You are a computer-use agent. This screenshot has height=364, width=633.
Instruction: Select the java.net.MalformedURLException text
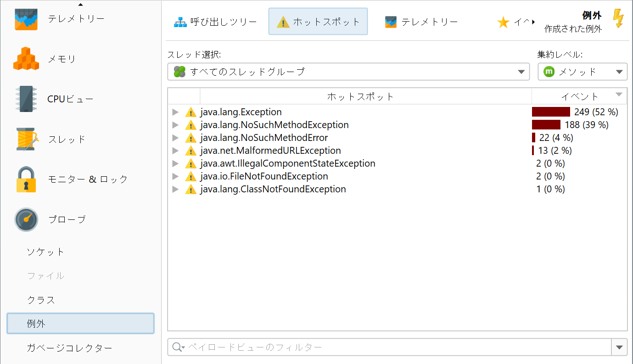pyautogui.click(x=271, y=151)
